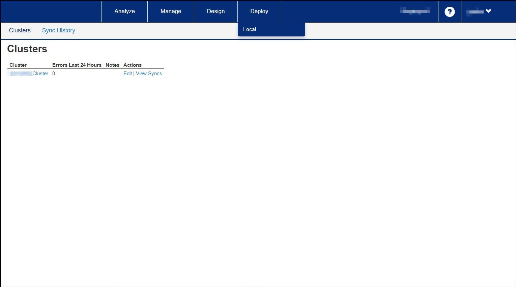This screenshot has width=516, height=287.
Task: Click the Edit link for the cluster
Action: pos(127,74)
